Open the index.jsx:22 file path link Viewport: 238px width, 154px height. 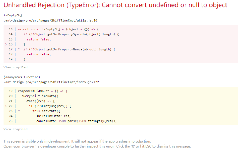point(51,82)
